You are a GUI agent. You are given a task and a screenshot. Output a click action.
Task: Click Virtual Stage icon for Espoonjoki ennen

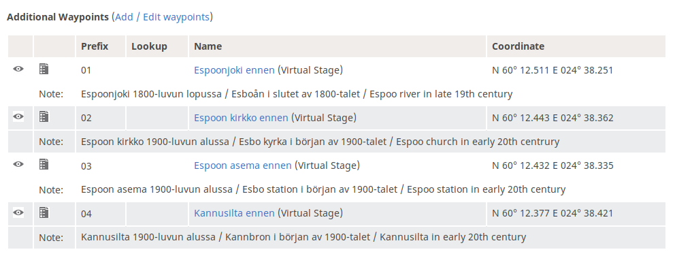[x=44, y=69]
